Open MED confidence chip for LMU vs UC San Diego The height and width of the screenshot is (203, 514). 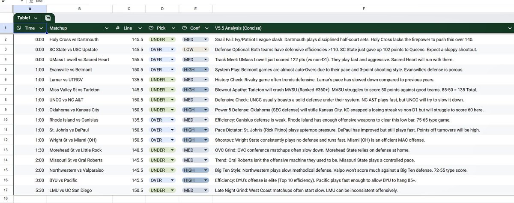coord(195,190)
